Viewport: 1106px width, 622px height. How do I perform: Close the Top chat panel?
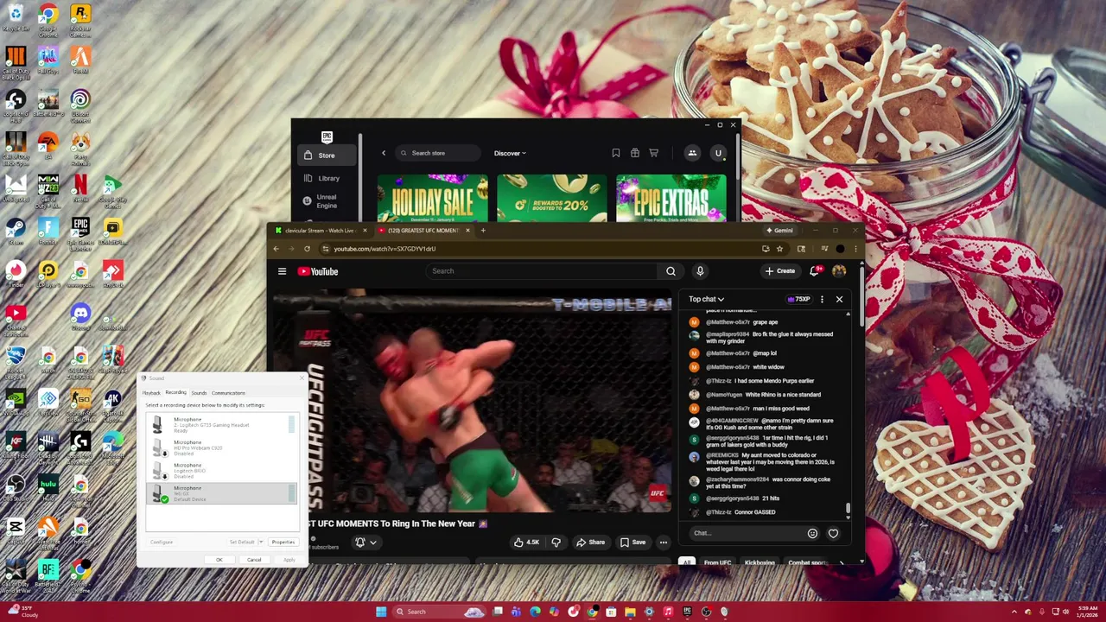pyautogui.click(x=839, y=299)
